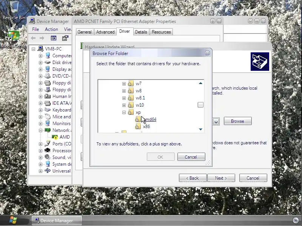This screenshot has width=302, height=226.
Task: Expand the Display adapters node
Action: (40, 69)
